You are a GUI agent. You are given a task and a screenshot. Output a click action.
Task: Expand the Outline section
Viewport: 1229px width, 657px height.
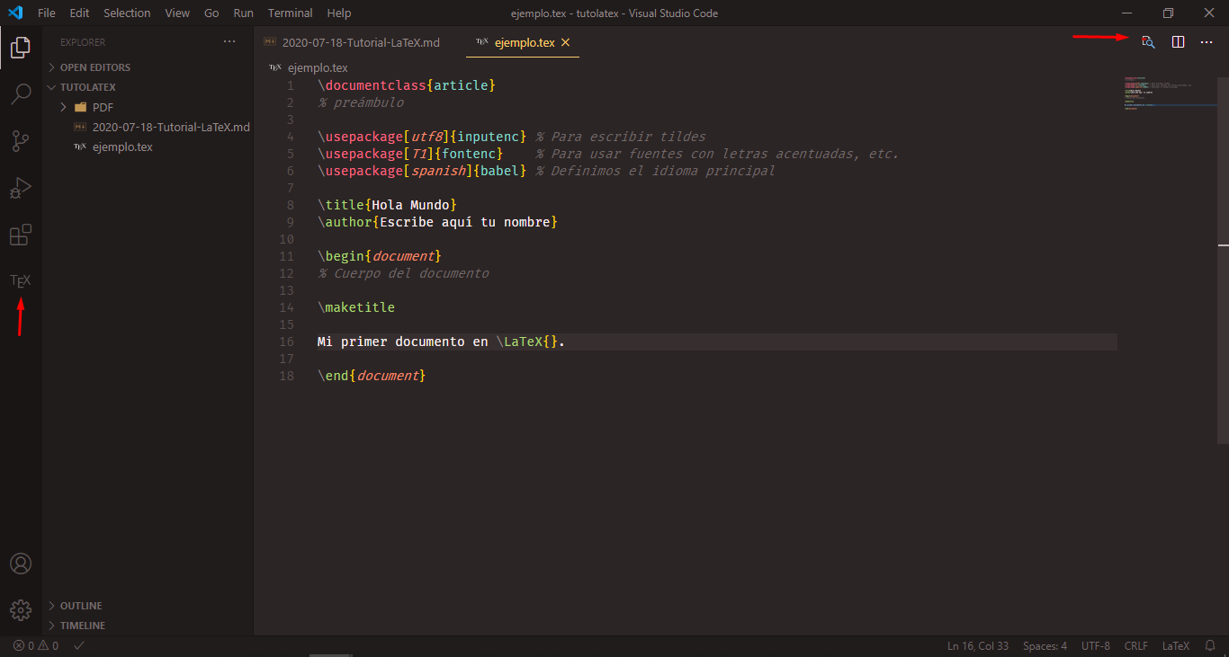pyautogui.click(x=80, y=606)
